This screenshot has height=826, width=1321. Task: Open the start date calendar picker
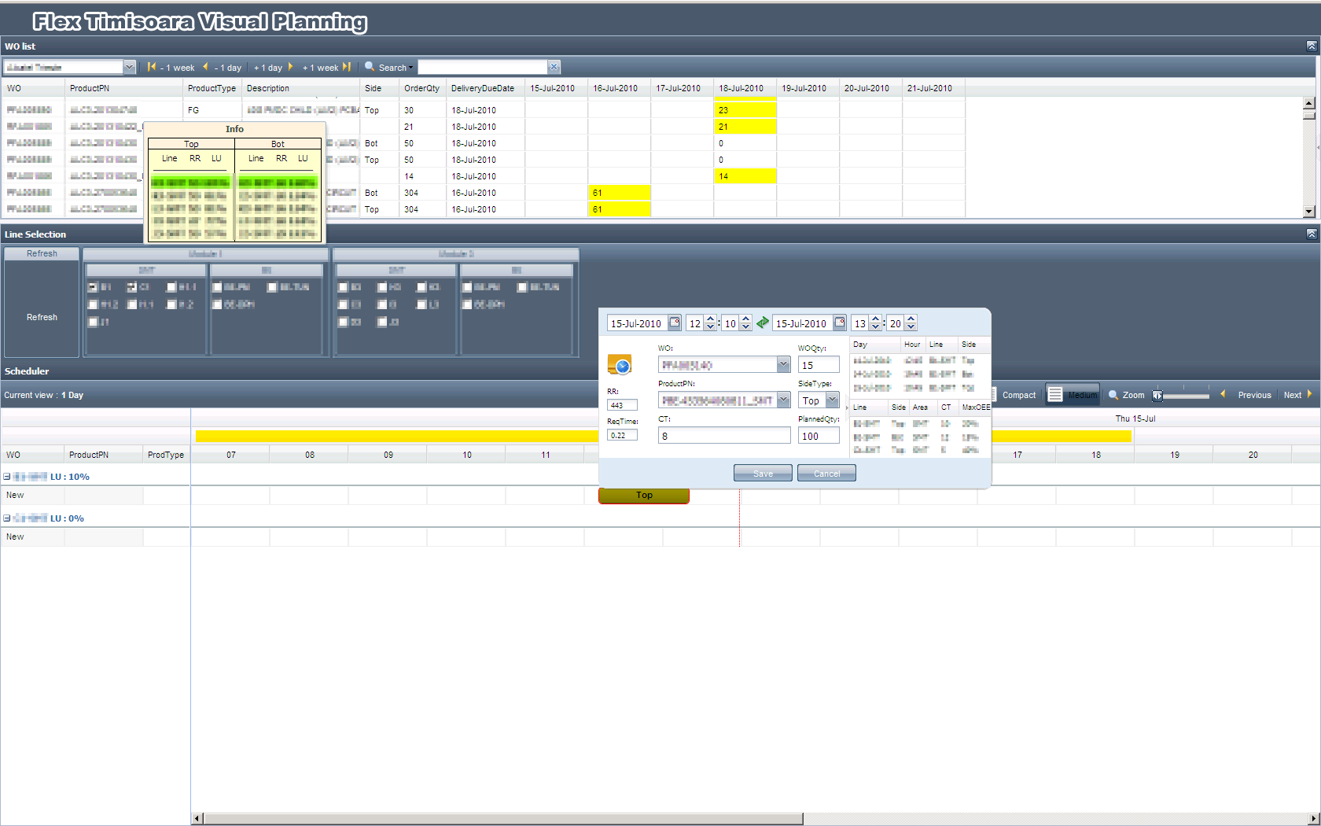[x=675, y=323]
